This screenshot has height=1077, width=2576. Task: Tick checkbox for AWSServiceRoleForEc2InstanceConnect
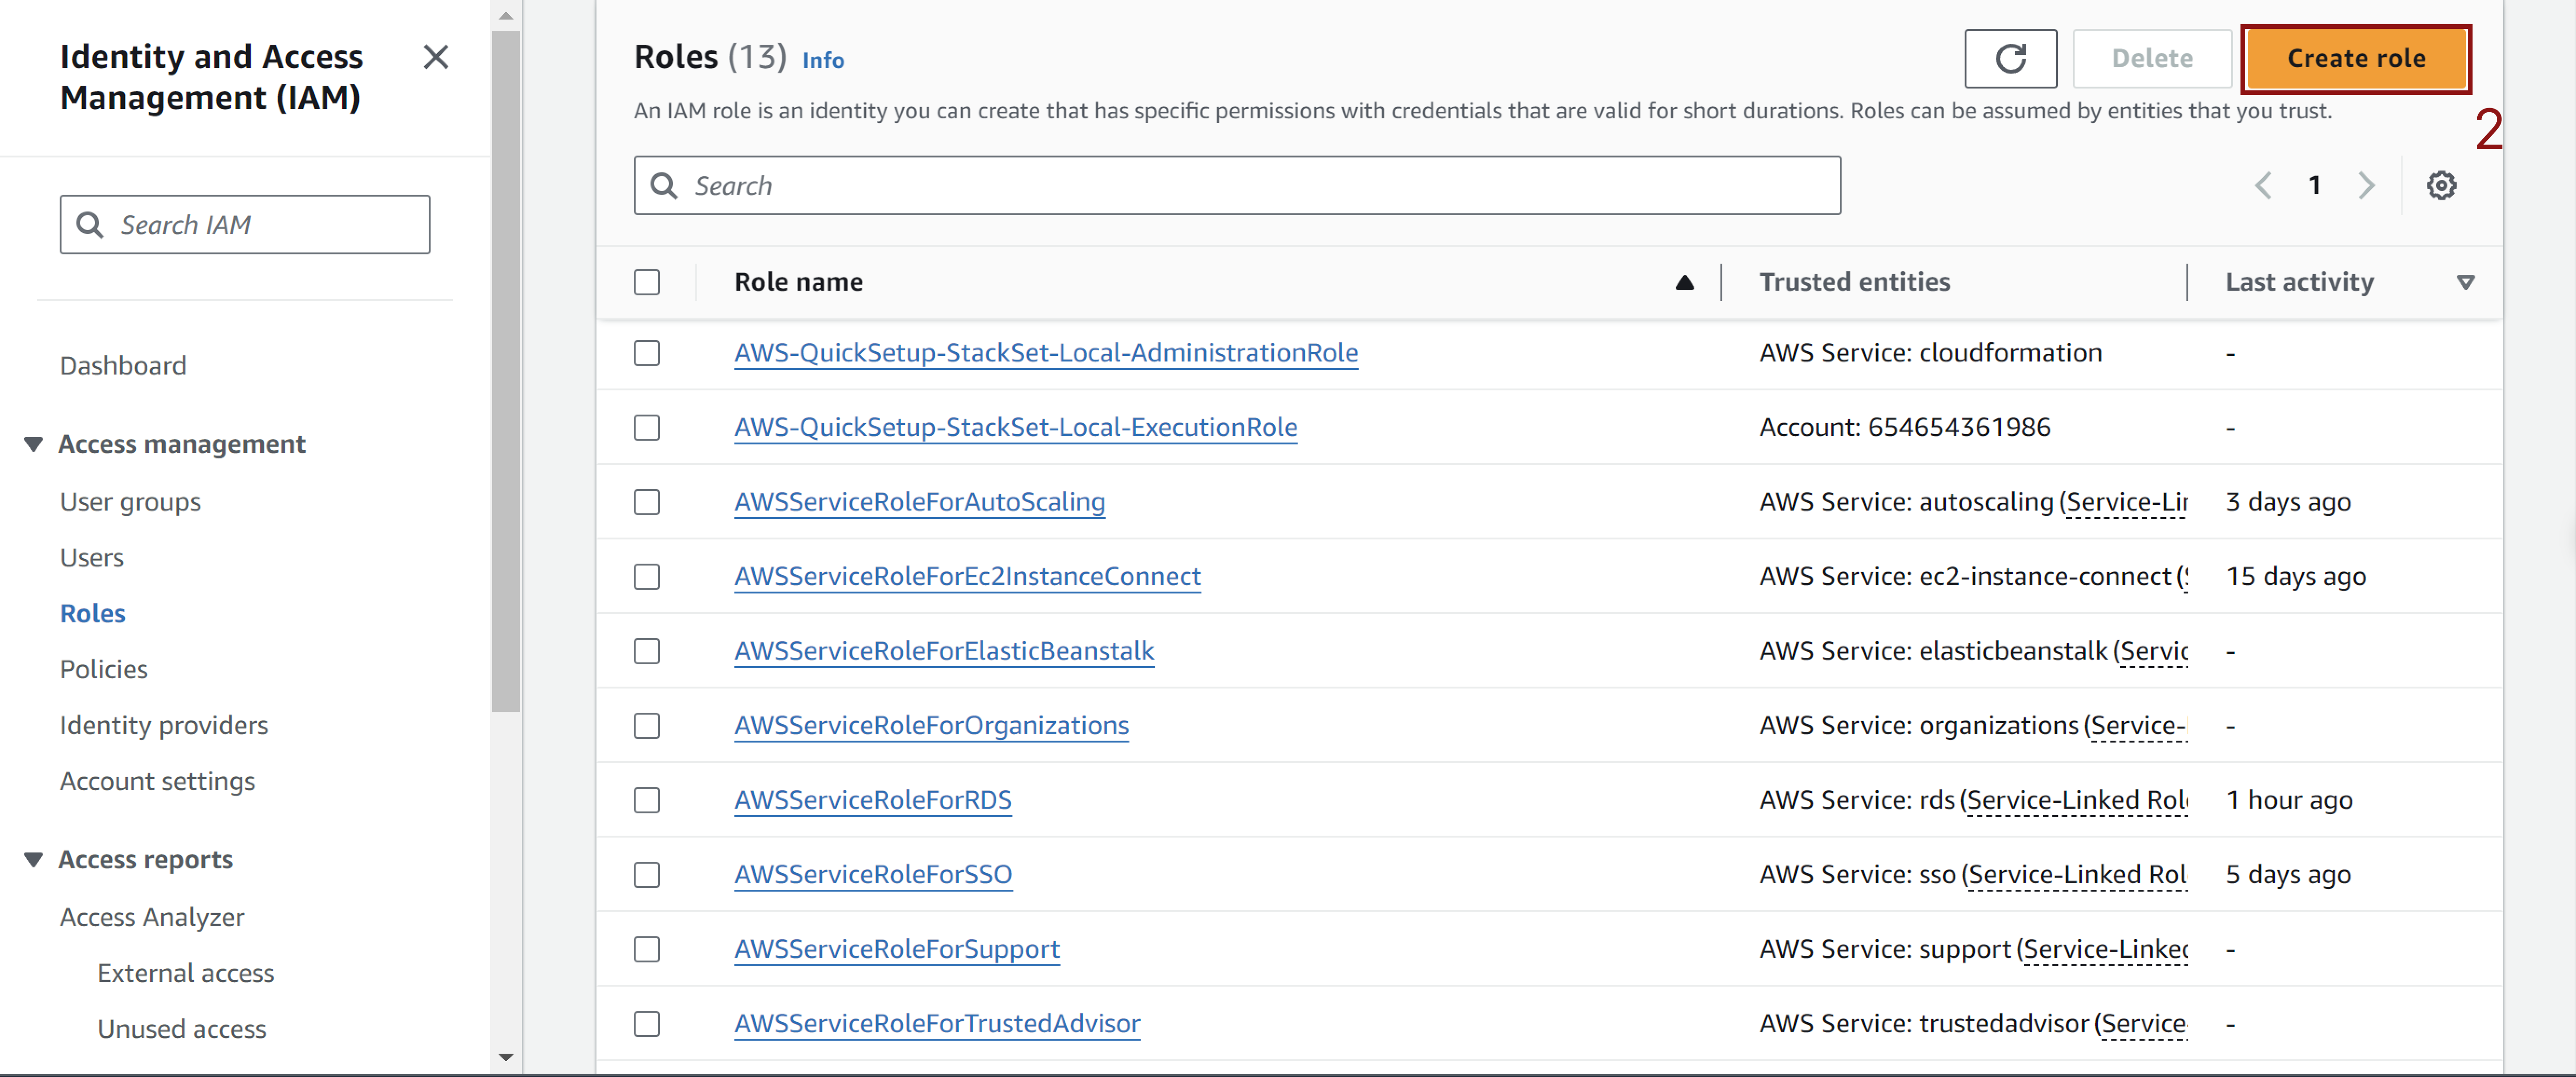(x=647, y=577)
